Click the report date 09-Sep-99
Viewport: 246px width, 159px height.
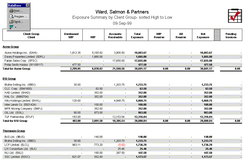coord(122,23)
